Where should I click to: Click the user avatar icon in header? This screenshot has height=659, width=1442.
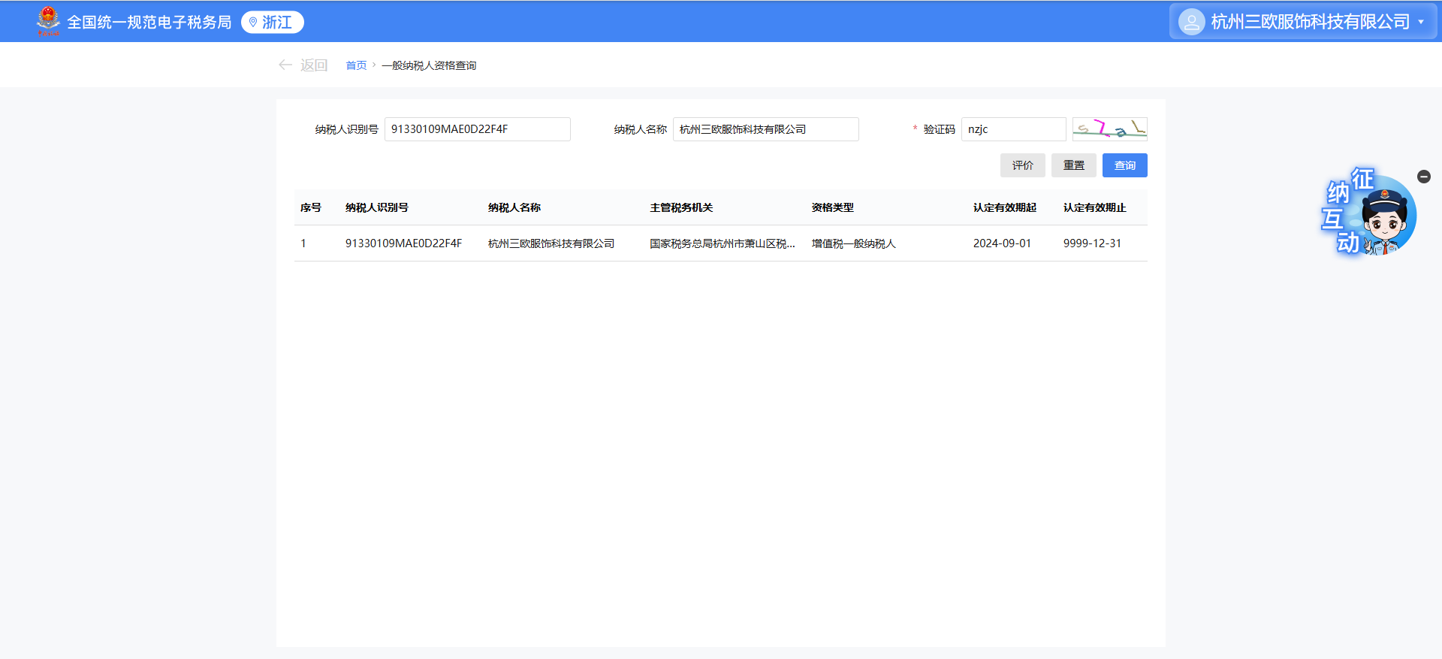[x=1191, y=22]
